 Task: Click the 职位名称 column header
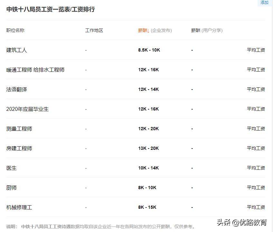(x=15, y=30)
